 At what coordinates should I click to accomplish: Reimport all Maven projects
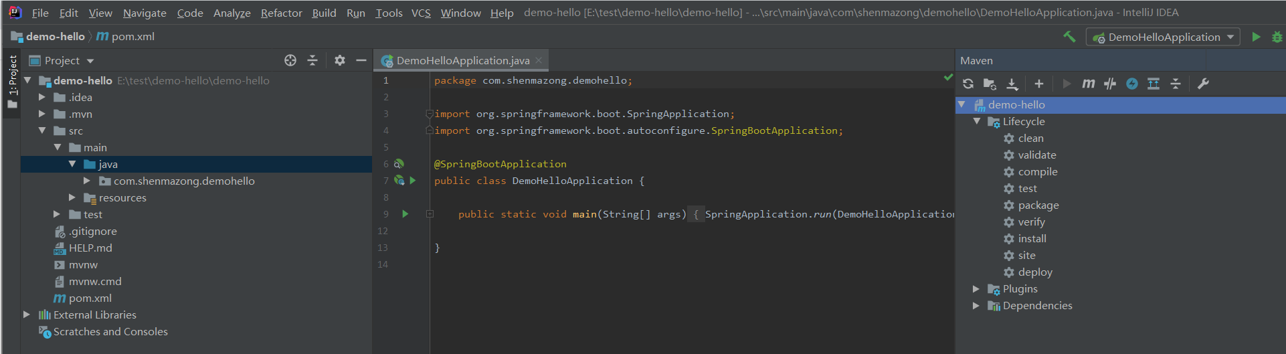[968, 84]
